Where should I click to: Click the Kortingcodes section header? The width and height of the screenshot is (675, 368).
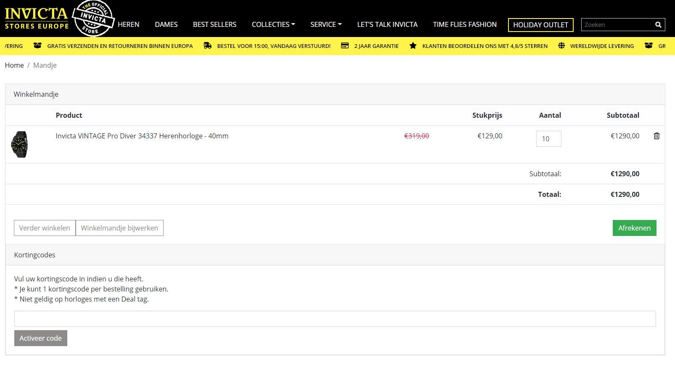pos(335,255)
